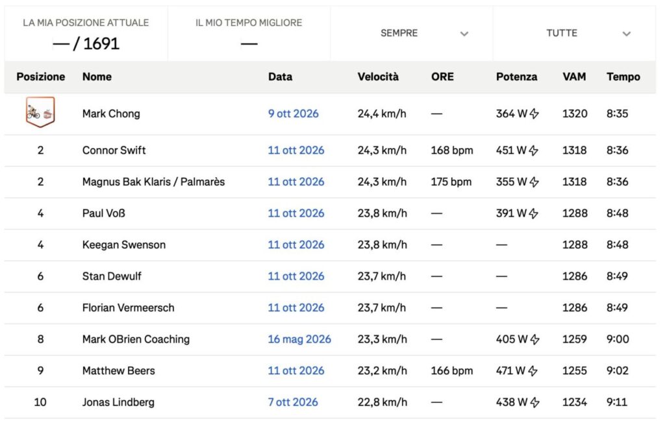Select the name Connor Swift
Screen dimensions: 665x423
(x=114, y=150)
